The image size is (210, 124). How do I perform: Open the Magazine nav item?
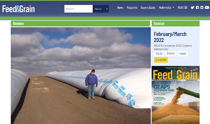(x=132, y=8)
